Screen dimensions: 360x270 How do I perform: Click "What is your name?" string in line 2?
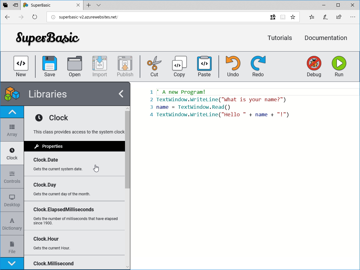(x=252, y=100)
